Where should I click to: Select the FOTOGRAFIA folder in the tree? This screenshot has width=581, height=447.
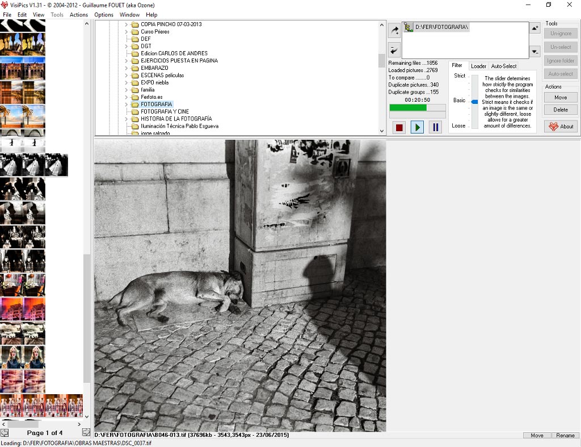coord(157,105)
